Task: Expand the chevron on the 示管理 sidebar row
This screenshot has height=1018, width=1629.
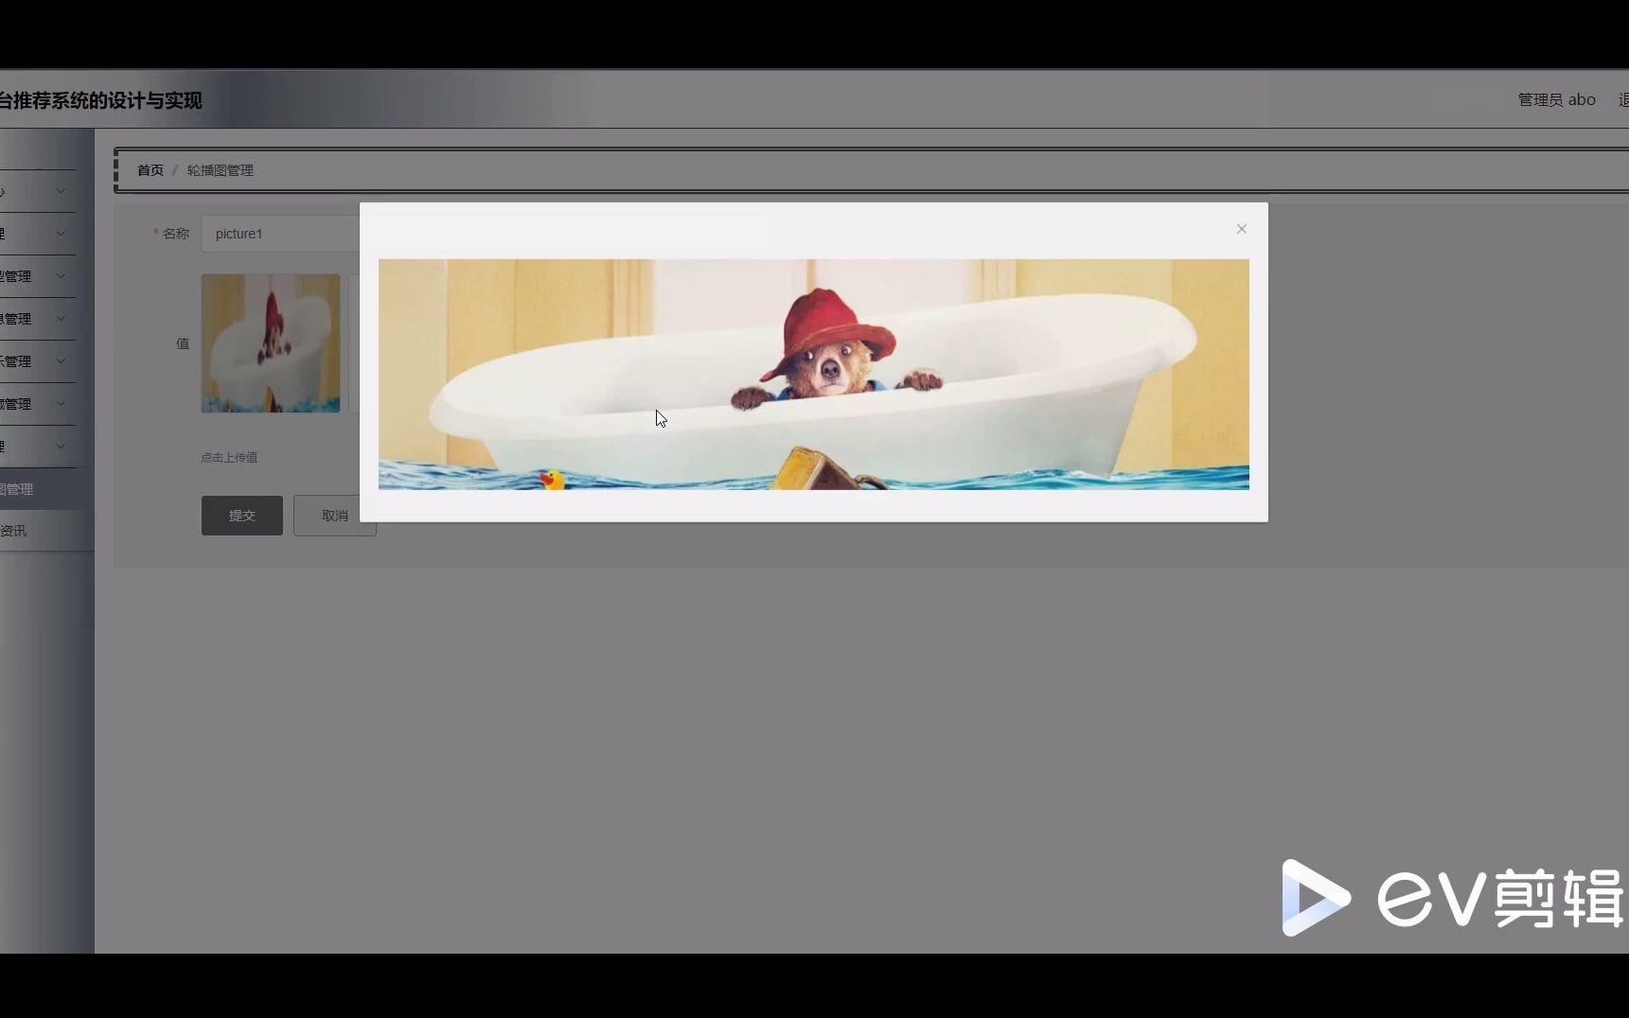Action: tap(61, 361)
